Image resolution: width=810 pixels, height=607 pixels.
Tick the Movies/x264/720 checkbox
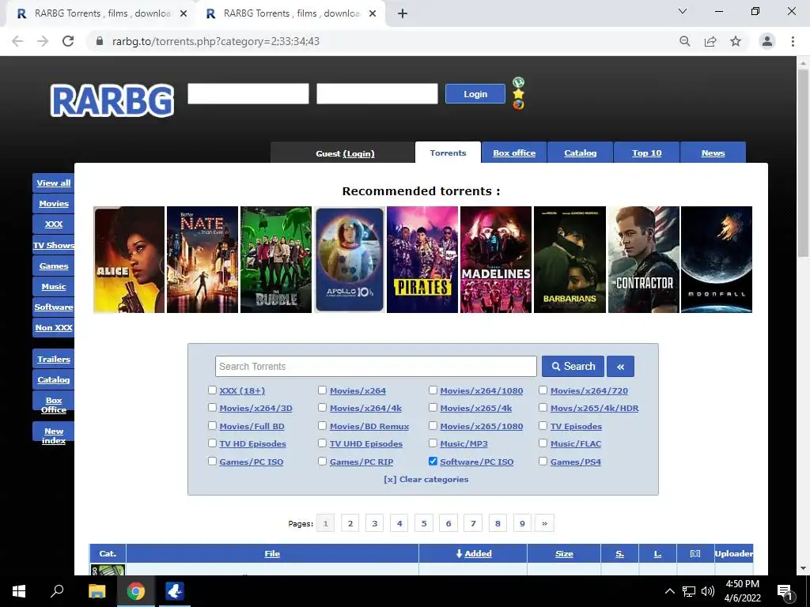click(x=543, y=390)
